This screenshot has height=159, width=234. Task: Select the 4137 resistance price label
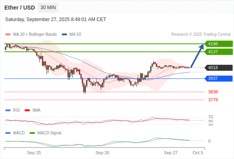[219, 52]
